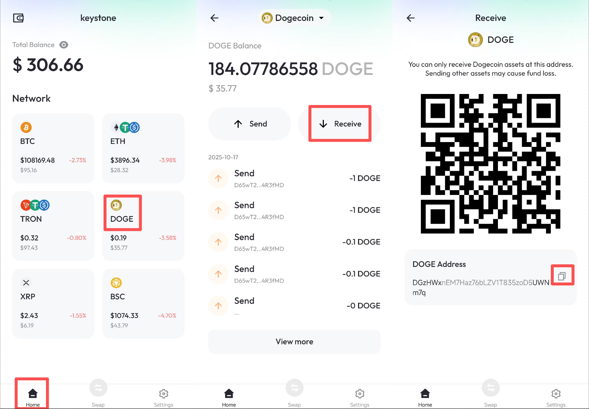
Task: Open Swap tab on keystone home screen
Action: (98, 394)
